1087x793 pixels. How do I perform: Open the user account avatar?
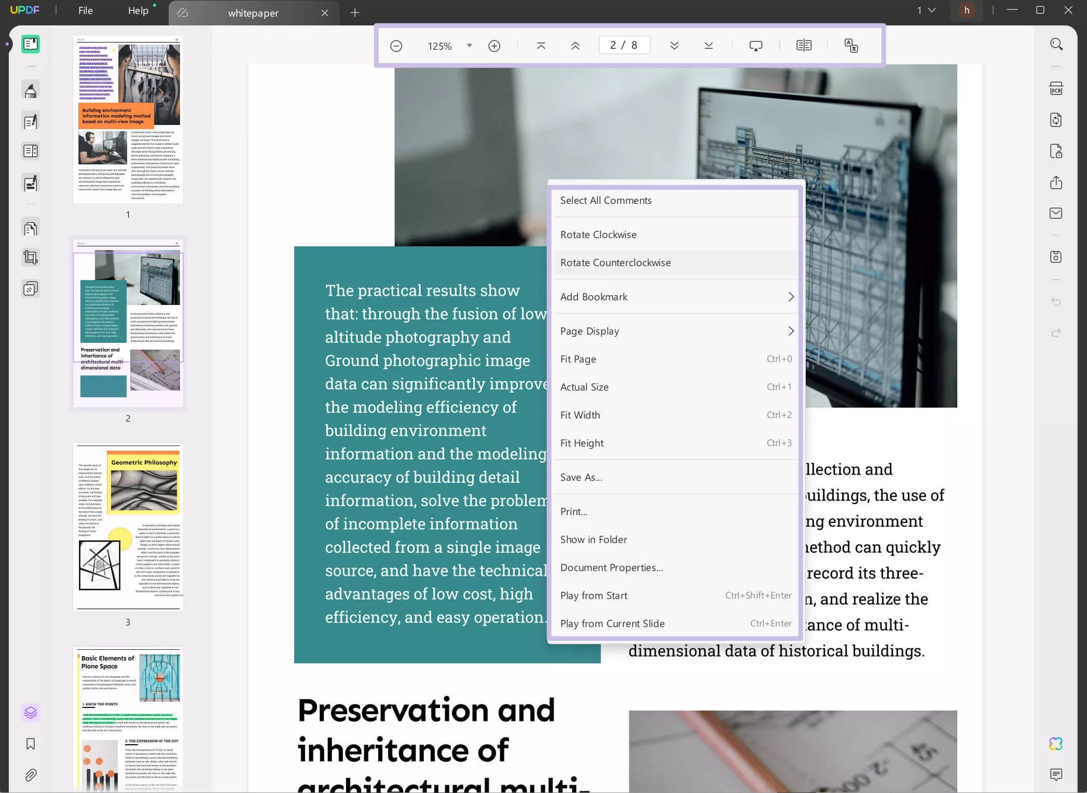pos(967,10)
